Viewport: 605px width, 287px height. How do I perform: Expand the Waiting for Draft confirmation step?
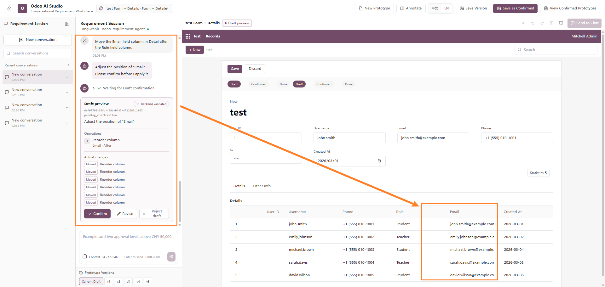pyautogui.click(x=94, y=88)
